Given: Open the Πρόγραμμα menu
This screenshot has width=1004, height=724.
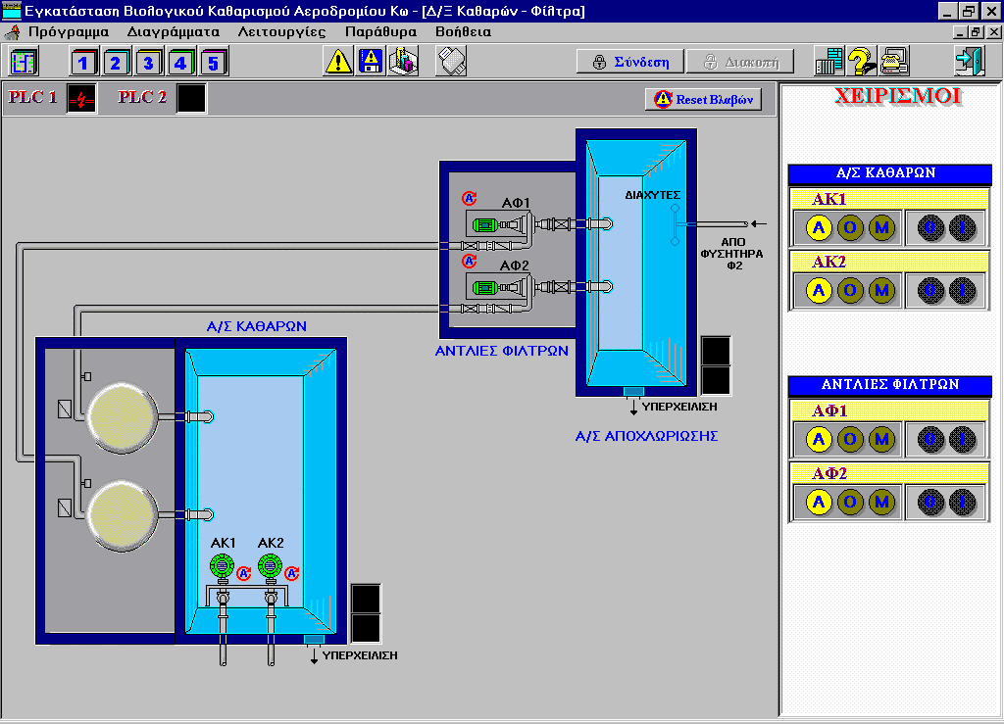Looking at the screenshot, I should [x=68, y=31].
